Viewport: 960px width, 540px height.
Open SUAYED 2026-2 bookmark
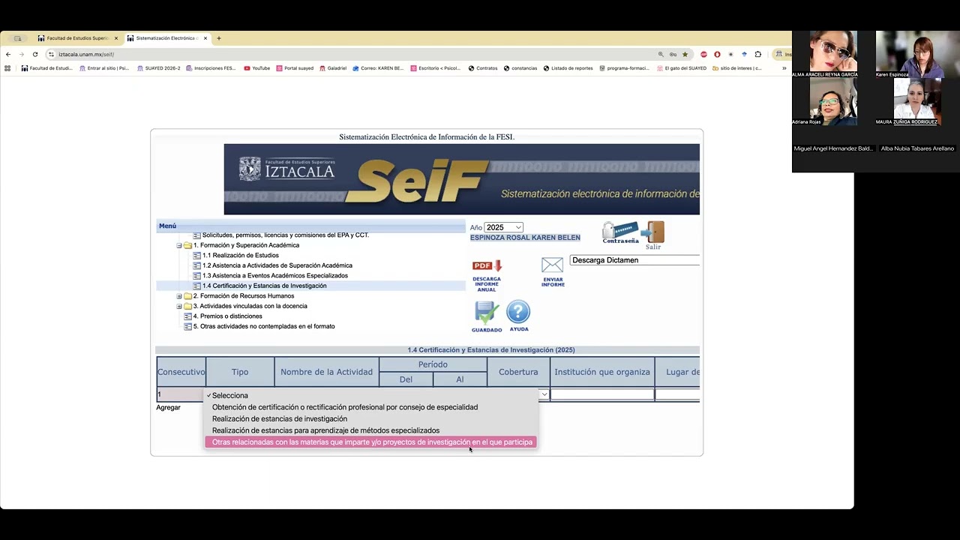click(x=158, y=68)
